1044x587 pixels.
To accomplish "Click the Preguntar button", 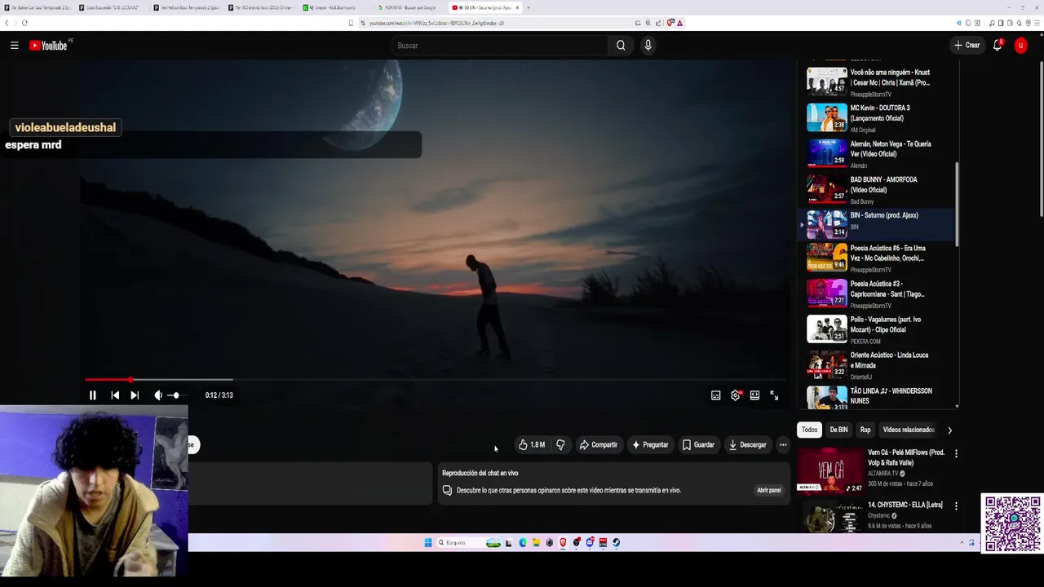I will 650,445.
